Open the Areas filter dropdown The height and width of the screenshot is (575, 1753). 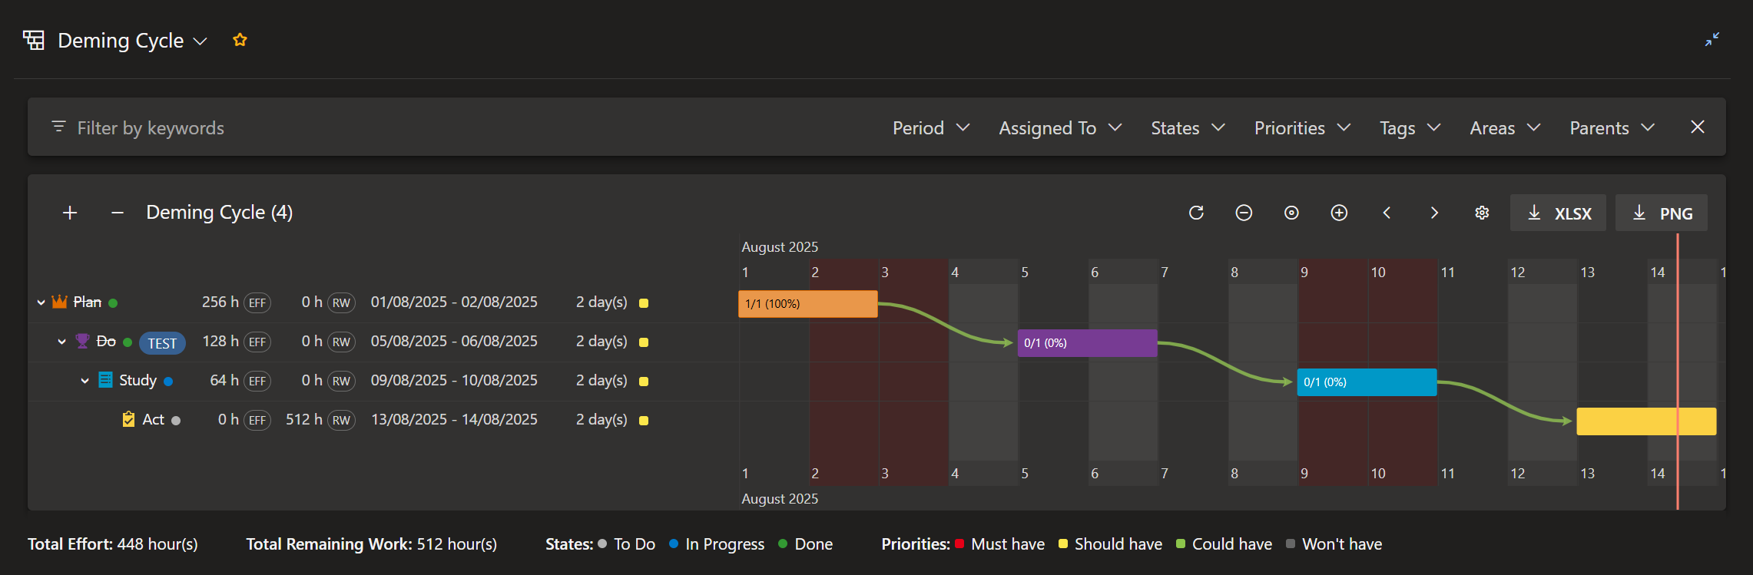pos(1505,127)
